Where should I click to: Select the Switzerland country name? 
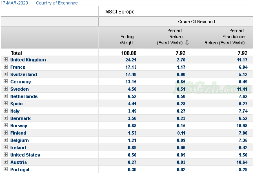click(x=24, y=74)
